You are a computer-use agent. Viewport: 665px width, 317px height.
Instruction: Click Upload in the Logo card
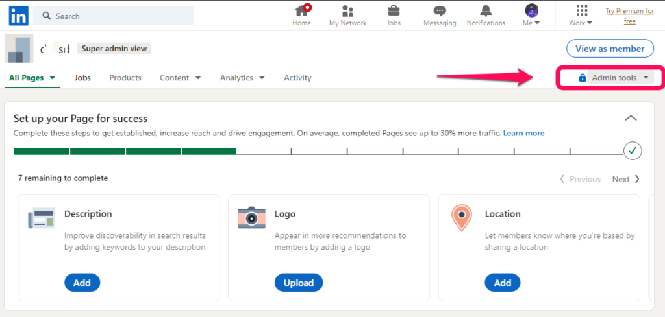(299, 283)
